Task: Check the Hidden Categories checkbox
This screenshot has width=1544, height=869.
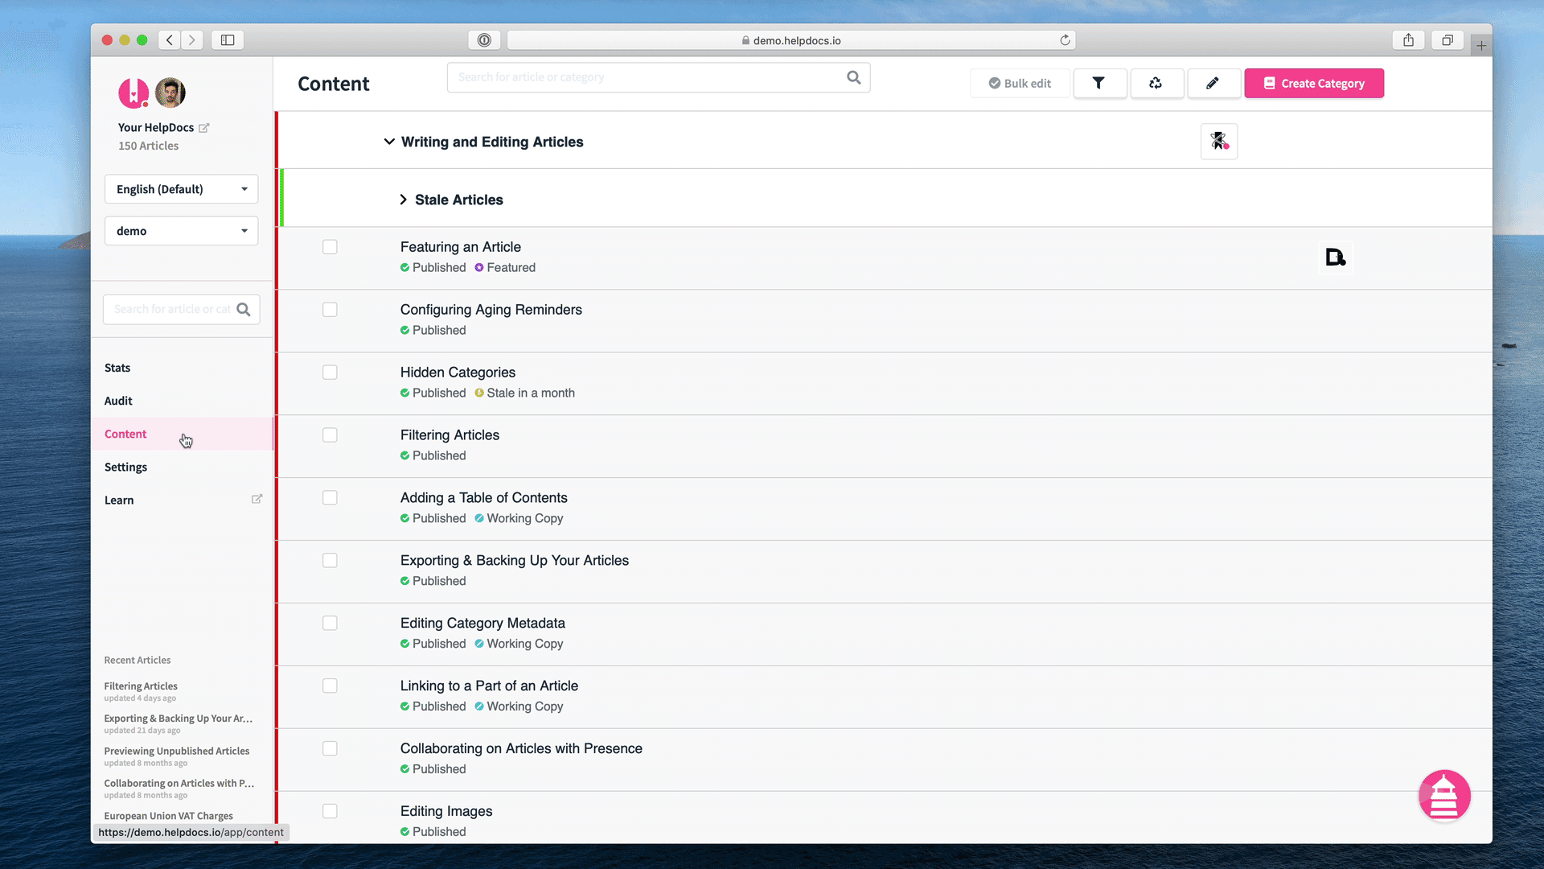Action: pos(330,373)
